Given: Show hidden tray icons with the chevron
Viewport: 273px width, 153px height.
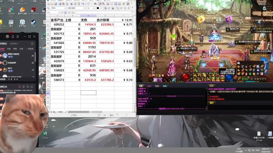Looking at the screenshot, I should click(x=246, y=150).
